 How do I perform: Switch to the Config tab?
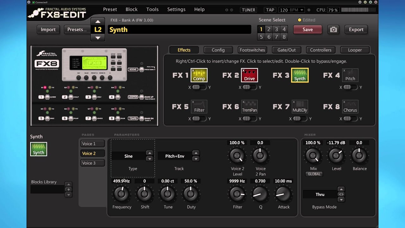218,50
